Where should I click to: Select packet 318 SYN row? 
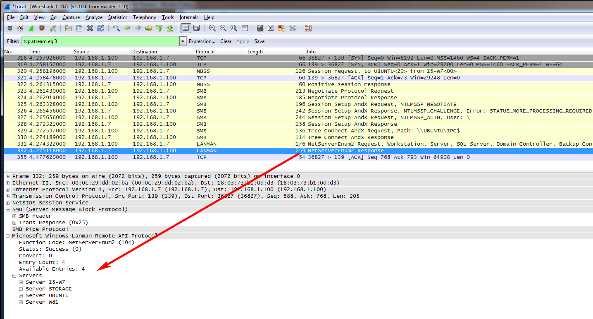(x=298, y=58)
